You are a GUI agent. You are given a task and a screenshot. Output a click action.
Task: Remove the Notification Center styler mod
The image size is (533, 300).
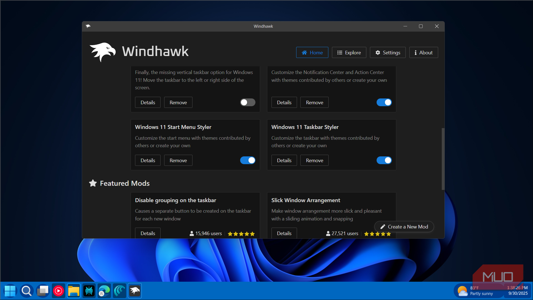pos(314,102)
